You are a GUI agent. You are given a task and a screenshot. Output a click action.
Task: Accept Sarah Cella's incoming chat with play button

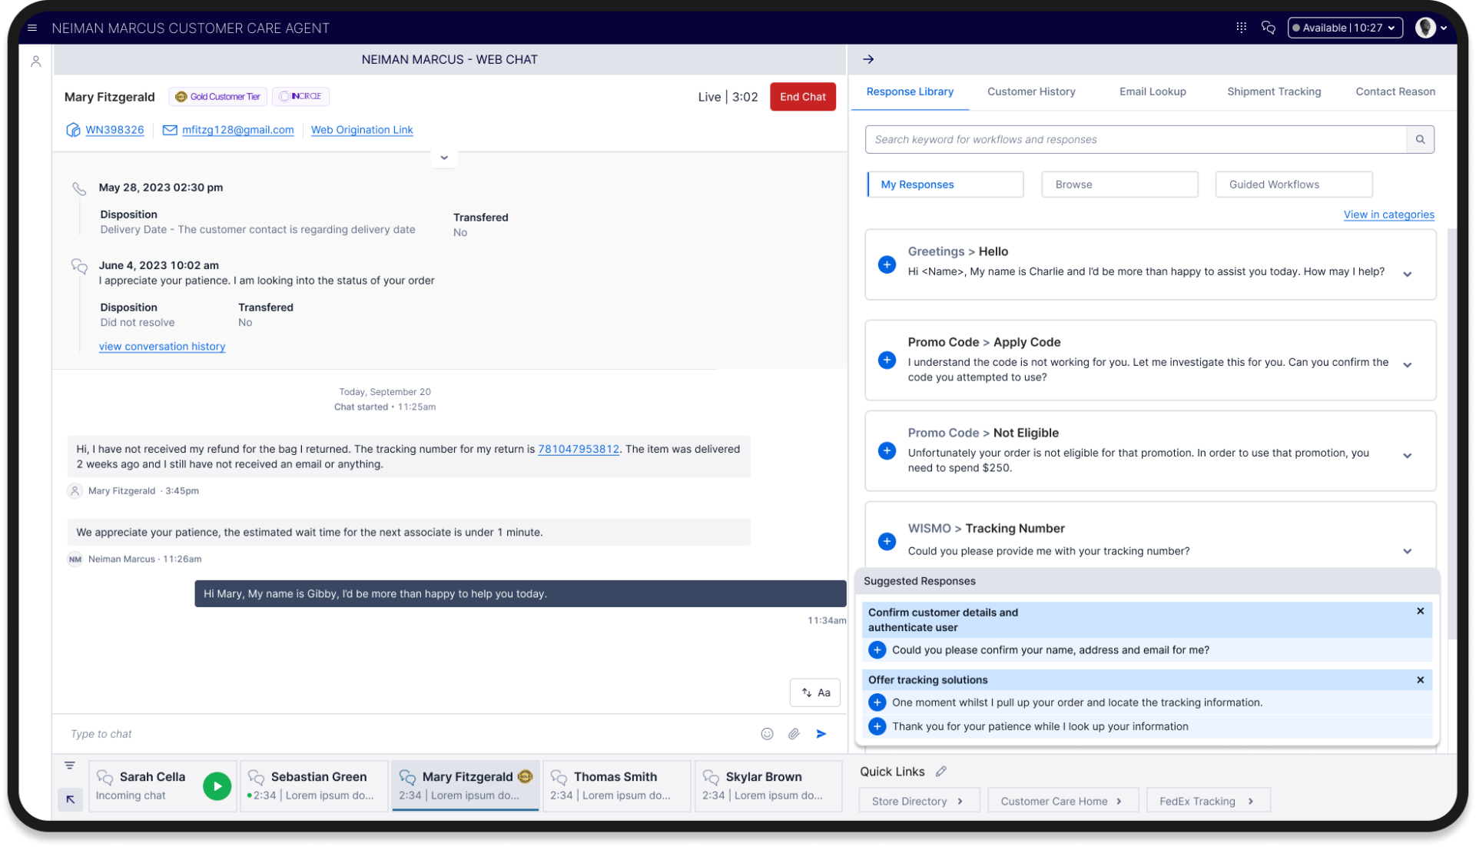(217, 786)
